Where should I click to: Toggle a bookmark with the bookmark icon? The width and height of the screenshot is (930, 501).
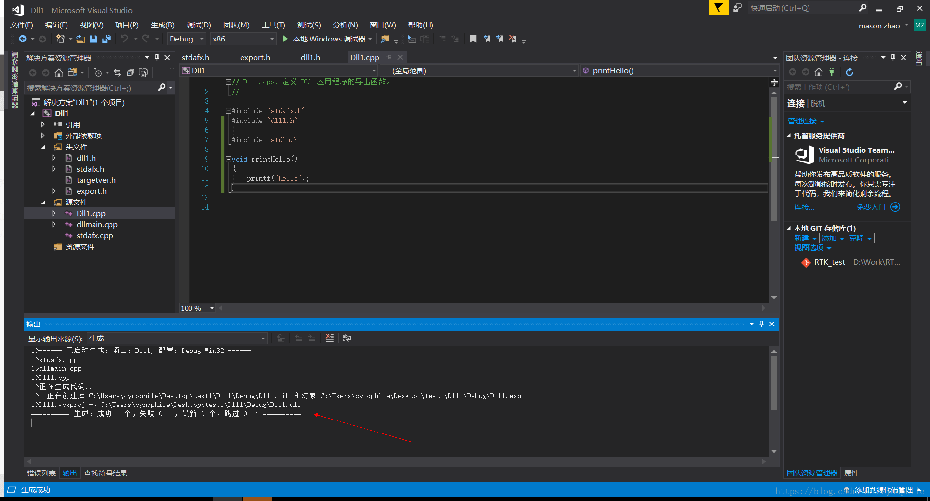point(473,39)
